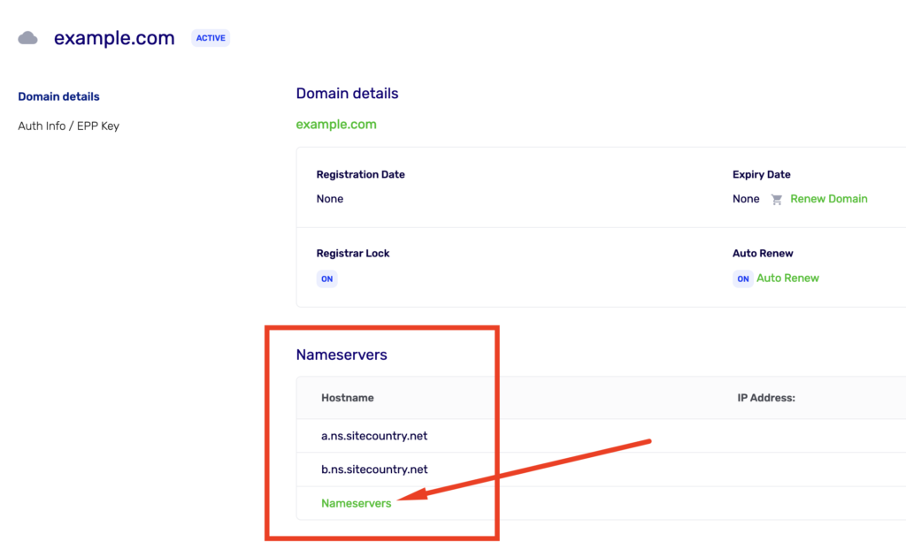Click the Domain details main heading
The width and height of the screenshot is (906, 557).
(347, 94)
